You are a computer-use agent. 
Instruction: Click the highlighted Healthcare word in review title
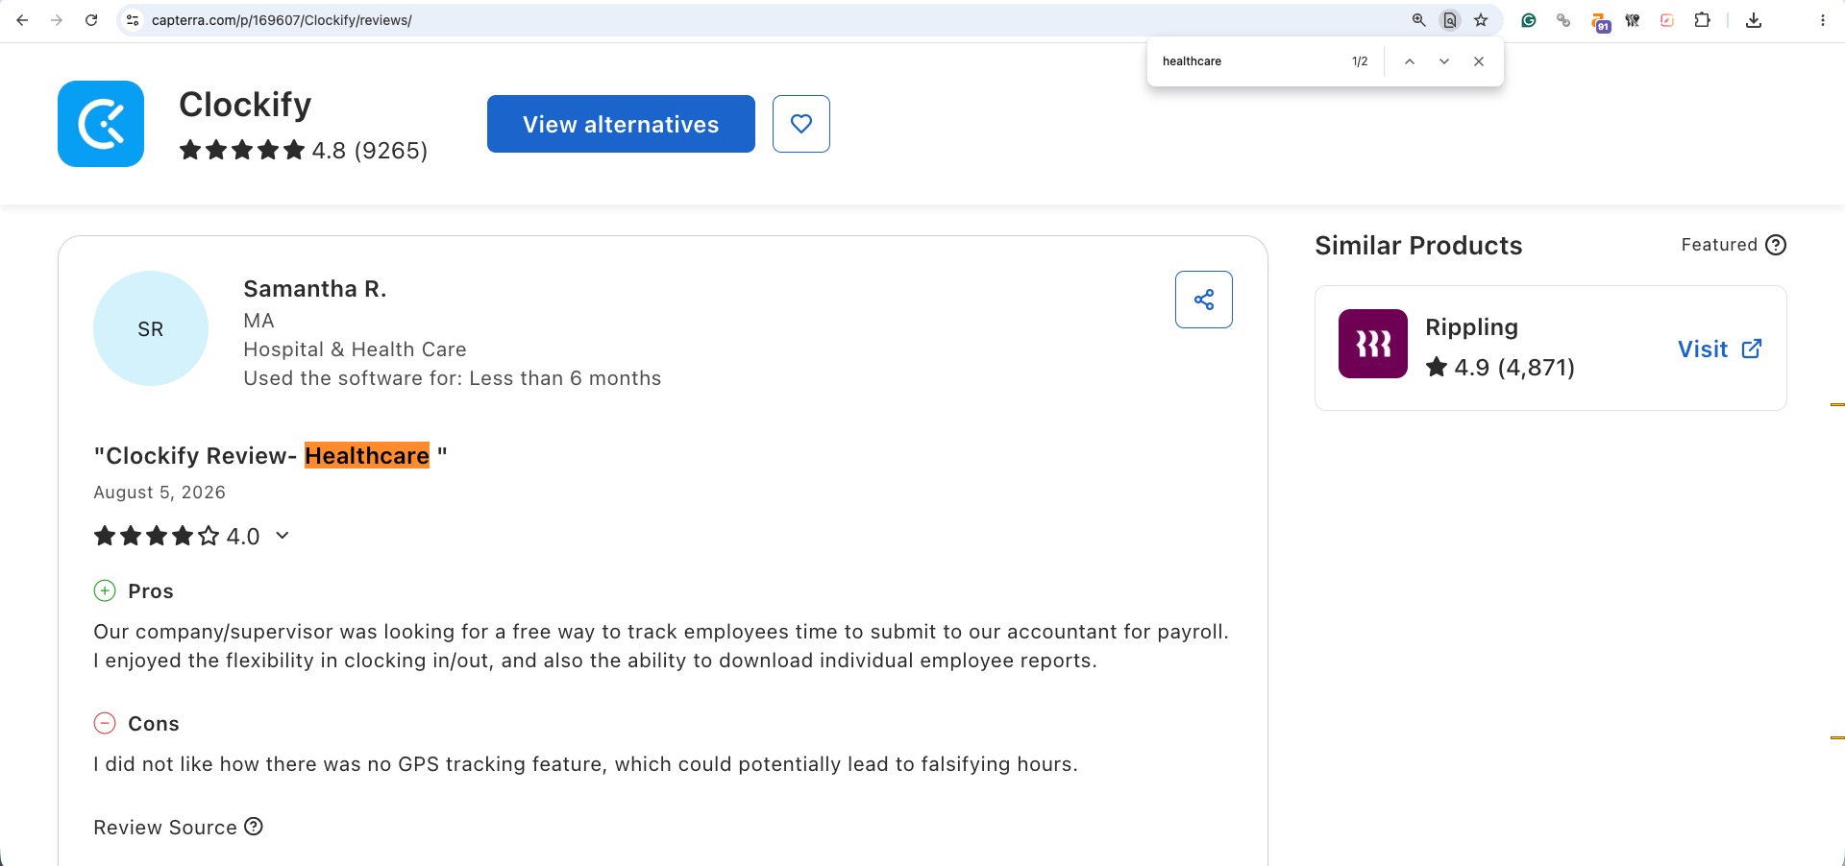(x=367, y=456)
